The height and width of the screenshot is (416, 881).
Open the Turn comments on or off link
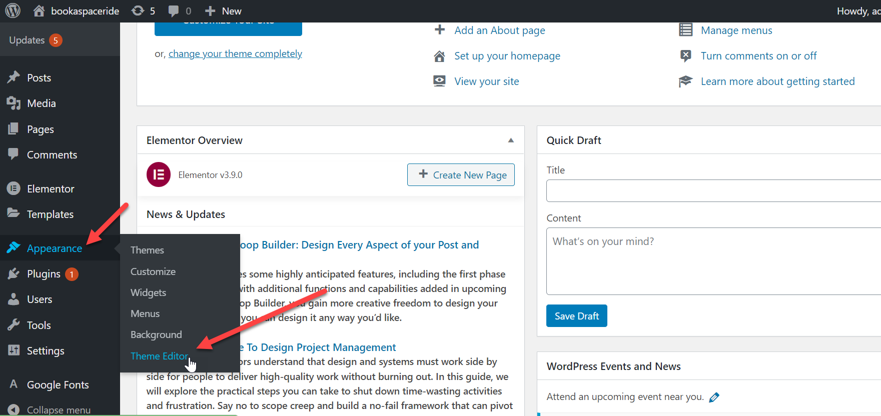(758, 56)
